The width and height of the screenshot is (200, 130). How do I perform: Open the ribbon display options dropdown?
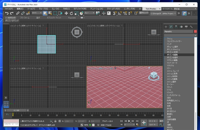pyautogui.click(x=82, y=18)
